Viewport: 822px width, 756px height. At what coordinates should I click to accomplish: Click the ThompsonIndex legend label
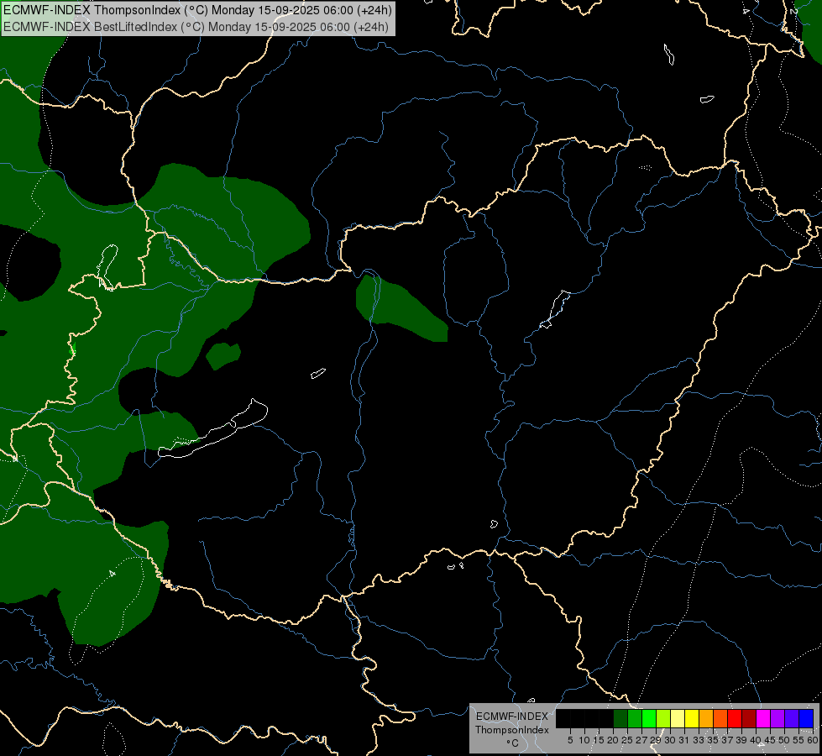[x=511, y=730]
